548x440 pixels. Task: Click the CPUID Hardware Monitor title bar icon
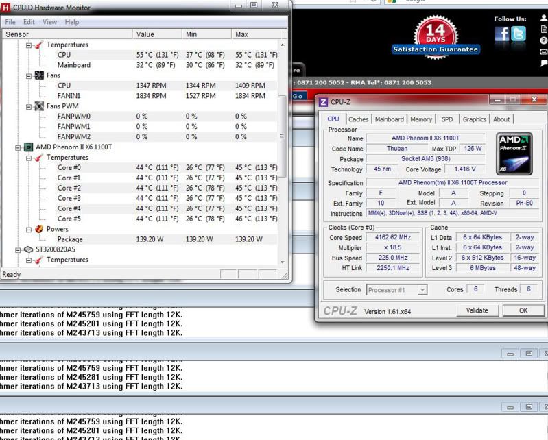[5, 7]
